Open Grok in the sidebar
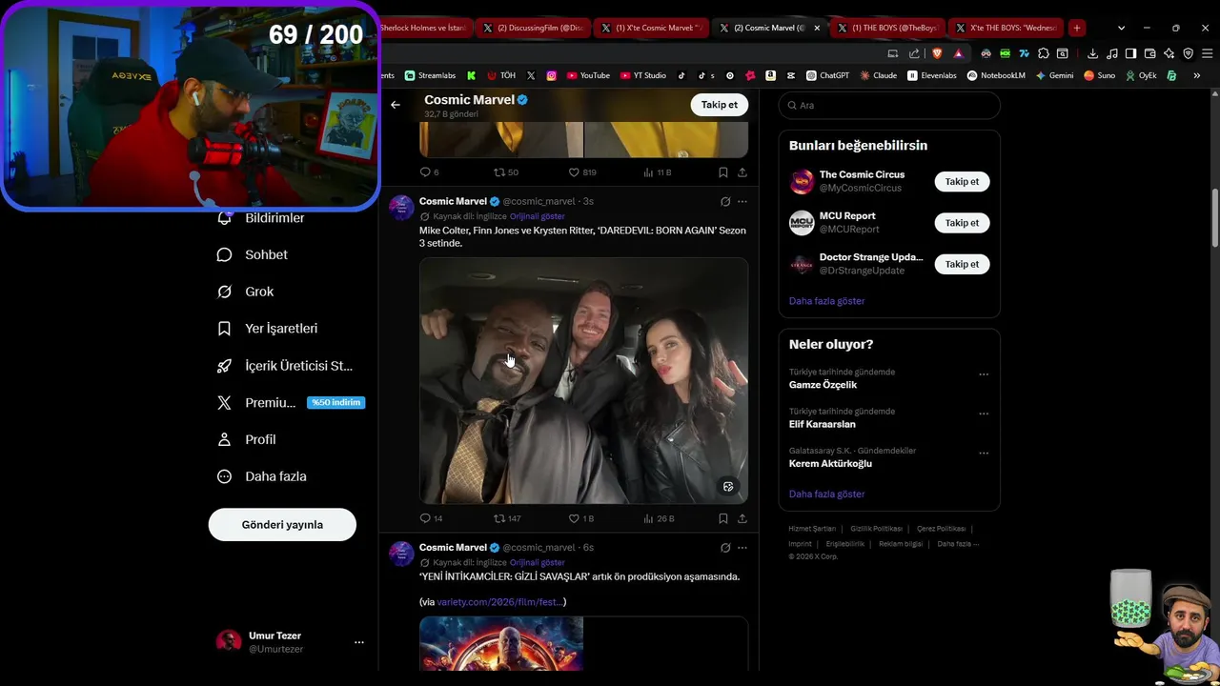This screenshot has width=1220, height=686. 246,292
